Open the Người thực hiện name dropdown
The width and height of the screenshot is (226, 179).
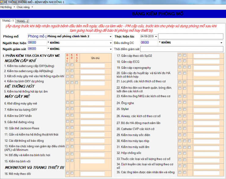(x=110, y=43)
